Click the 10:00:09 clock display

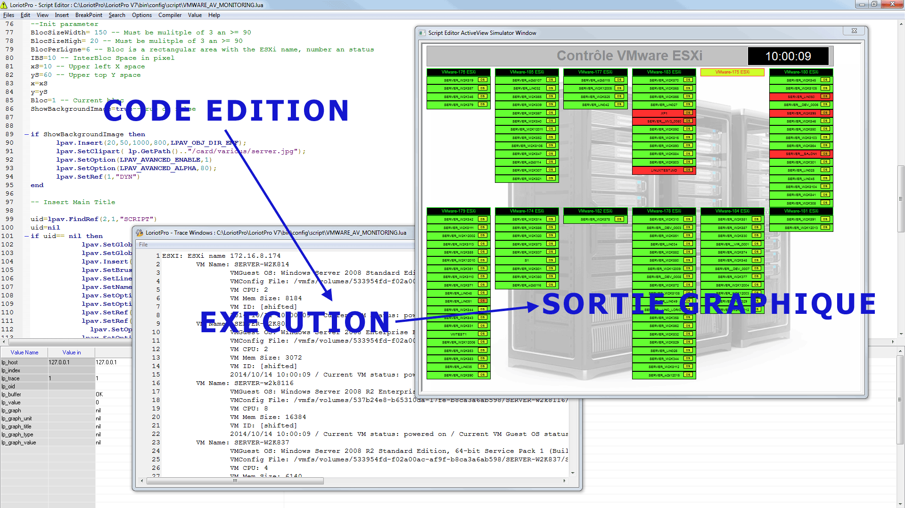(788, 56)
